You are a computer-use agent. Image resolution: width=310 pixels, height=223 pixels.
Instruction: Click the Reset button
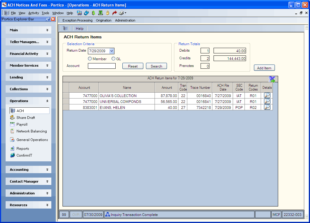133,66
